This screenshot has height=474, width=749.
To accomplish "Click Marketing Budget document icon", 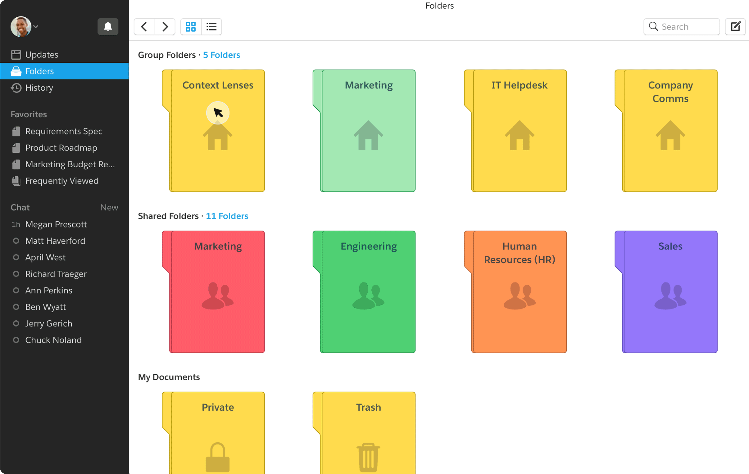I will click(16, 164).
